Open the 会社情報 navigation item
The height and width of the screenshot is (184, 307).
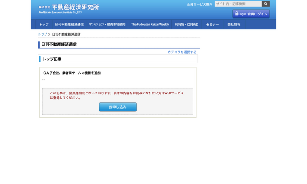233,25
